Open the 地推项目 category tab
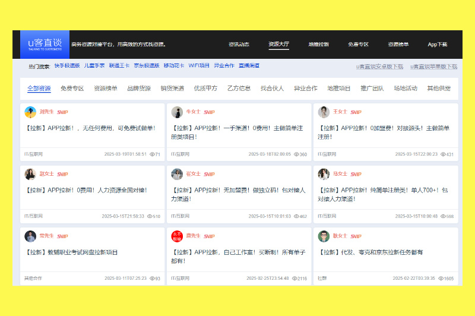 pyautogui.click(x=338, y=89)
